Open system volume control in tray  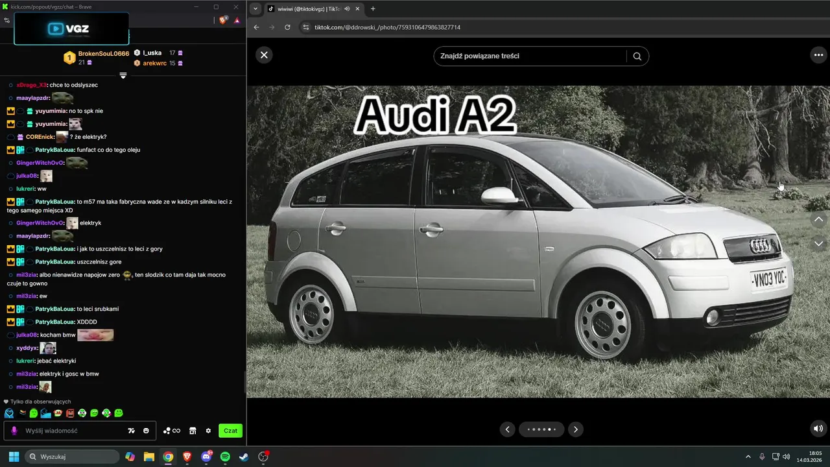pyautogui.click(x=787, y=457)
